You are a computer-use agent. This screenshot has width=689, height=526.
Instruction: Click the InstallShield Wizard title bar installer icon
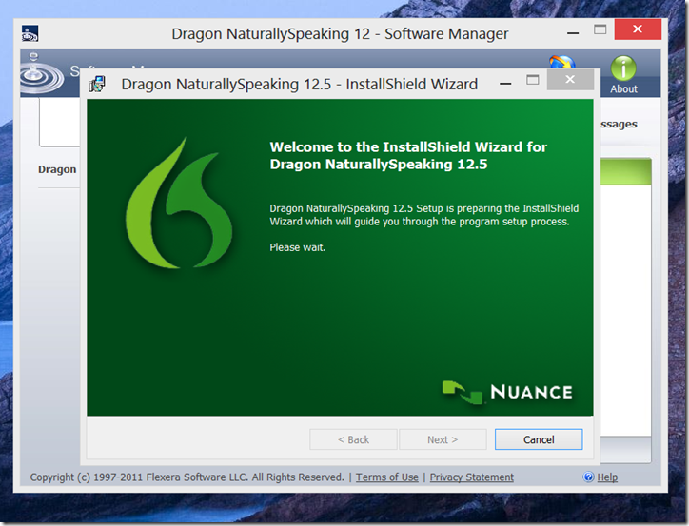click(x=98, y=84)
